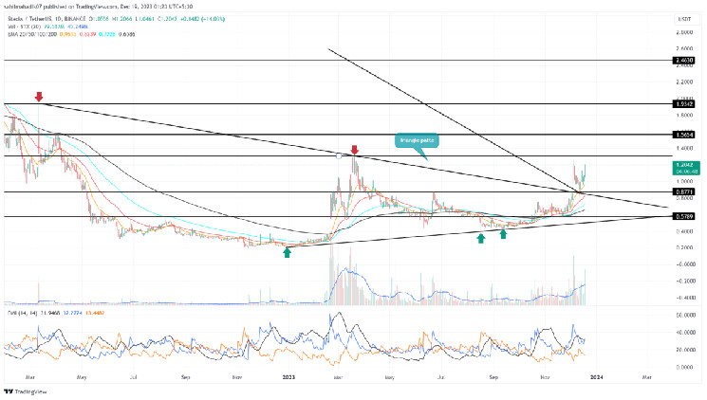The width and height of the screenshot is (707, 400).
Task: Click the 'Triangle pattern' callout label
Action: click(x=417, y=140)
